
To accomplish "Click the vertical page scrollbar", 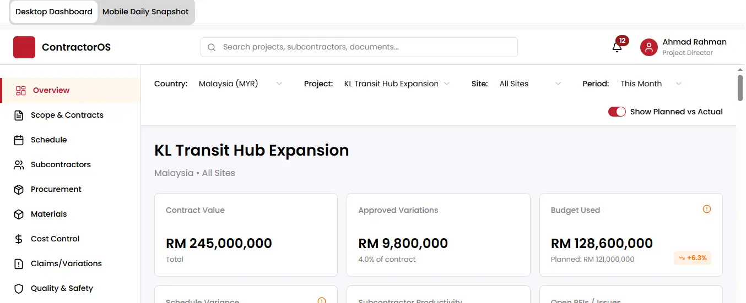I will 740,88.
